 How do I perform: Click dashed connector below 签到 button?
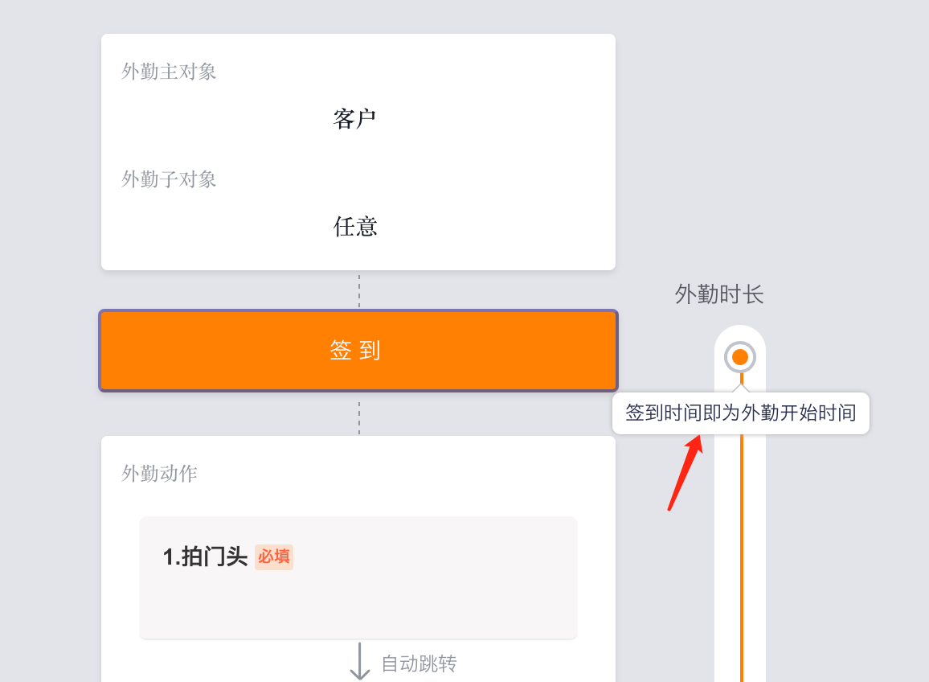[359, 417]
